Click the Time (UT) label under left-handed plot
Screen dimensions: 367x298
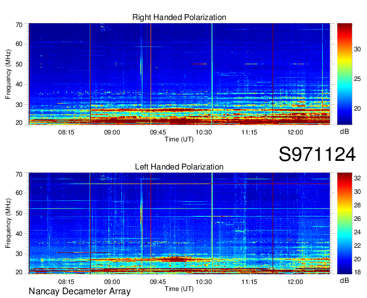(x=179, y=289)
